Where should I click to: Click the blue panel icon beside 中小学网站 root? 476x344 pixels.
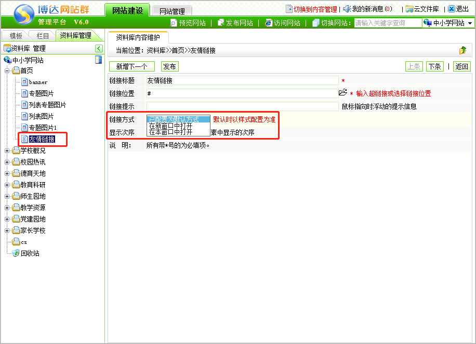coord(98,60)
